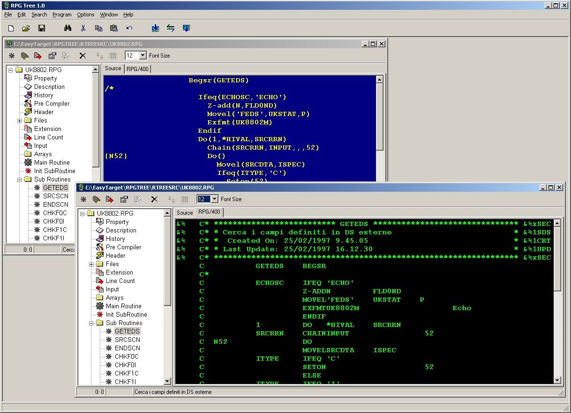Click the arrow-into-tray icon in main toolbar
This screenshot has width=571, height=413.
point(155,28)
